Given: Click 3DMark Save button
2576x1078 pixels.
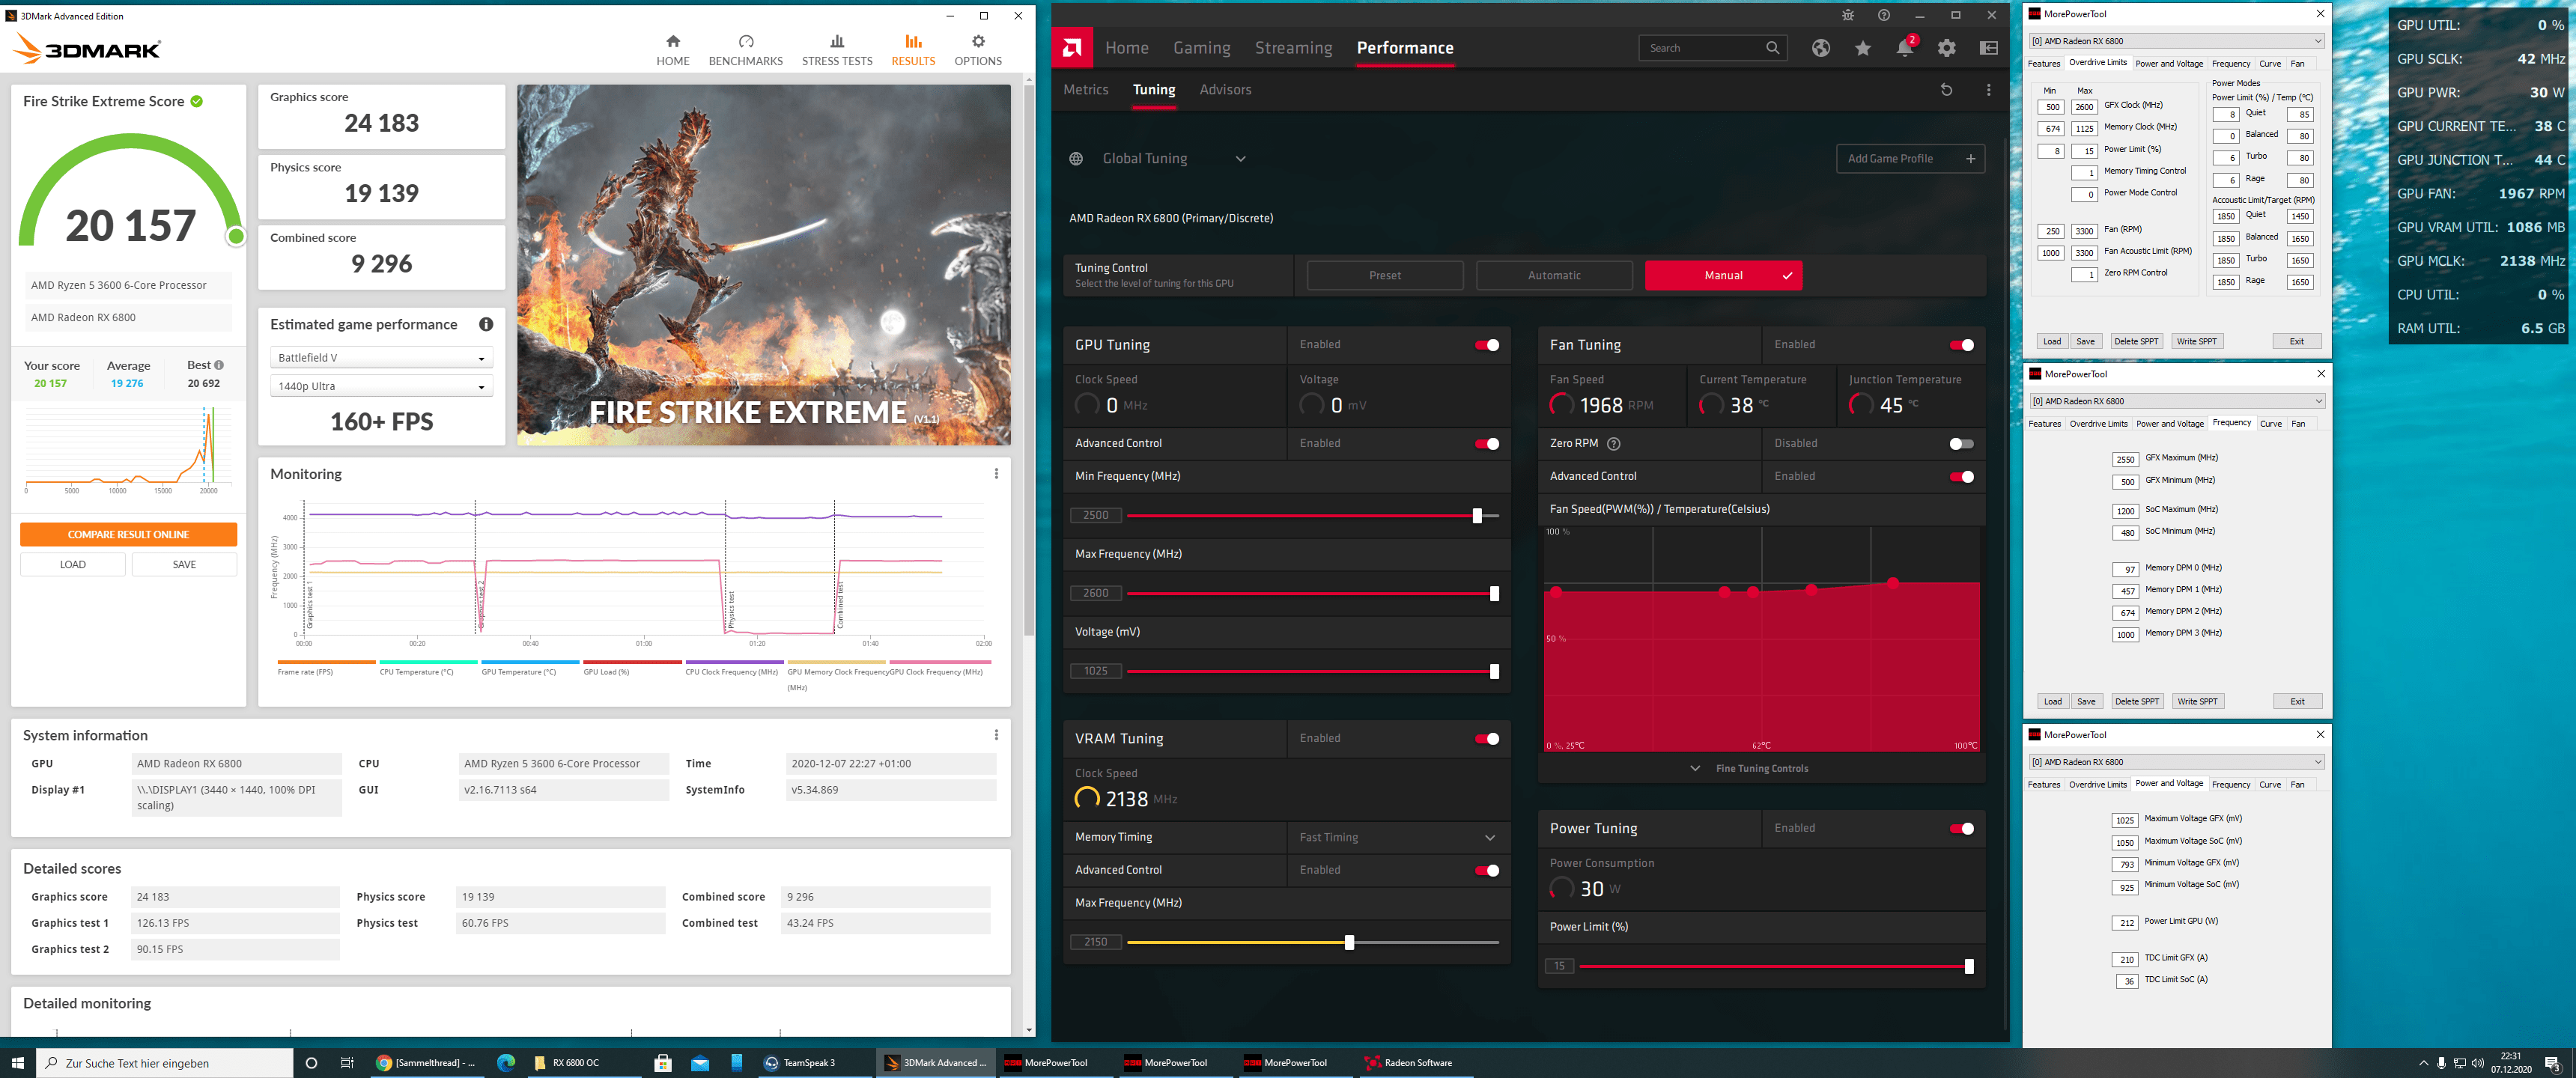Looking at the screenshot, I should [184, 565].
